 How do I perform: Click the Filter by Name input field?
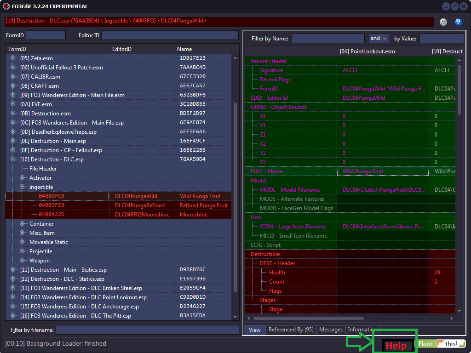coord(328,38)
